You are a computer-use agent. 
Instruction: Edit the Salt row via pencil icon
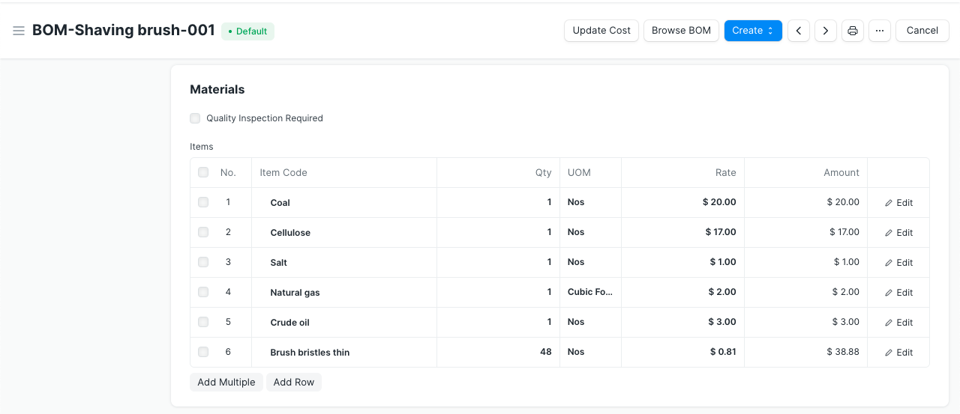click(898, 263)
